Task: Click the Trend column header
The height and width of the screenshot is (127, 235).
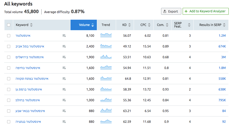Action: coord(106,25)
